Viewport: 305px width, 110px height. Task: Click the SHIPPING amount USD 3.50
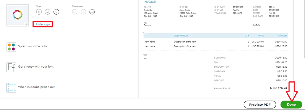[x=282, y=71]
